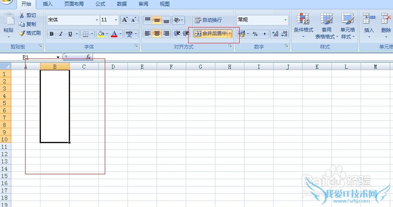Click the phonetic guide (wén) icon
The width and height of the screenshot is (393, 207).
[129, 34]
